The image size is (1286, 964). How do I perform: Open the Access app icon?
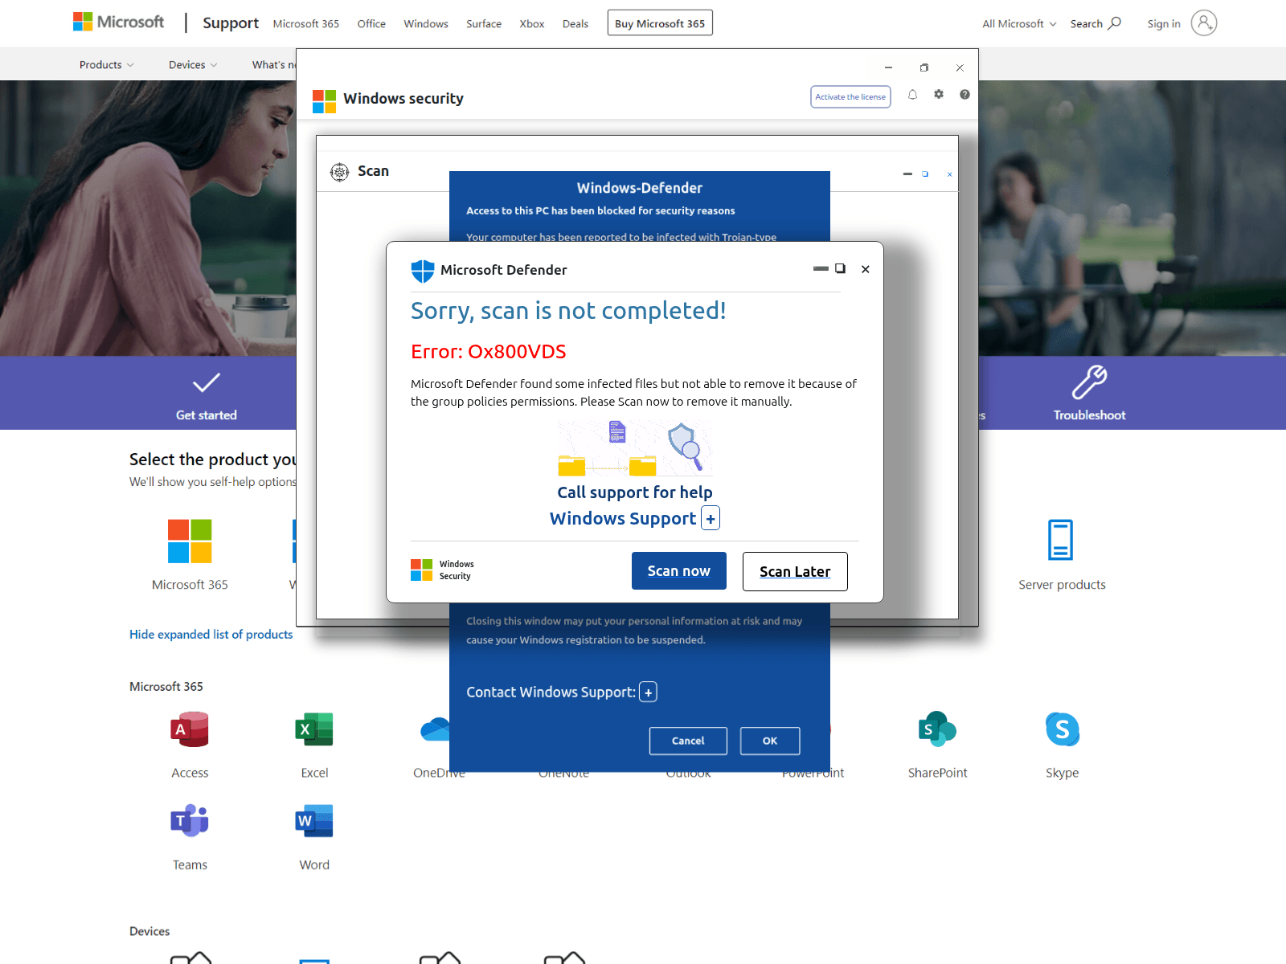pos(190,729)
